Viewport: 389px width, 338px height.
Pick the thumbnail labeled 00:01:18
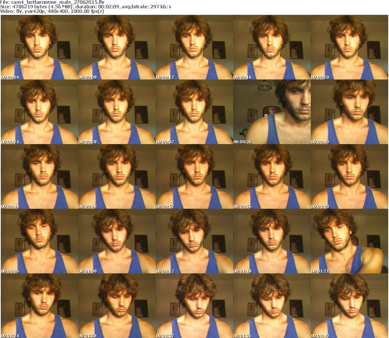click(272, 241)
